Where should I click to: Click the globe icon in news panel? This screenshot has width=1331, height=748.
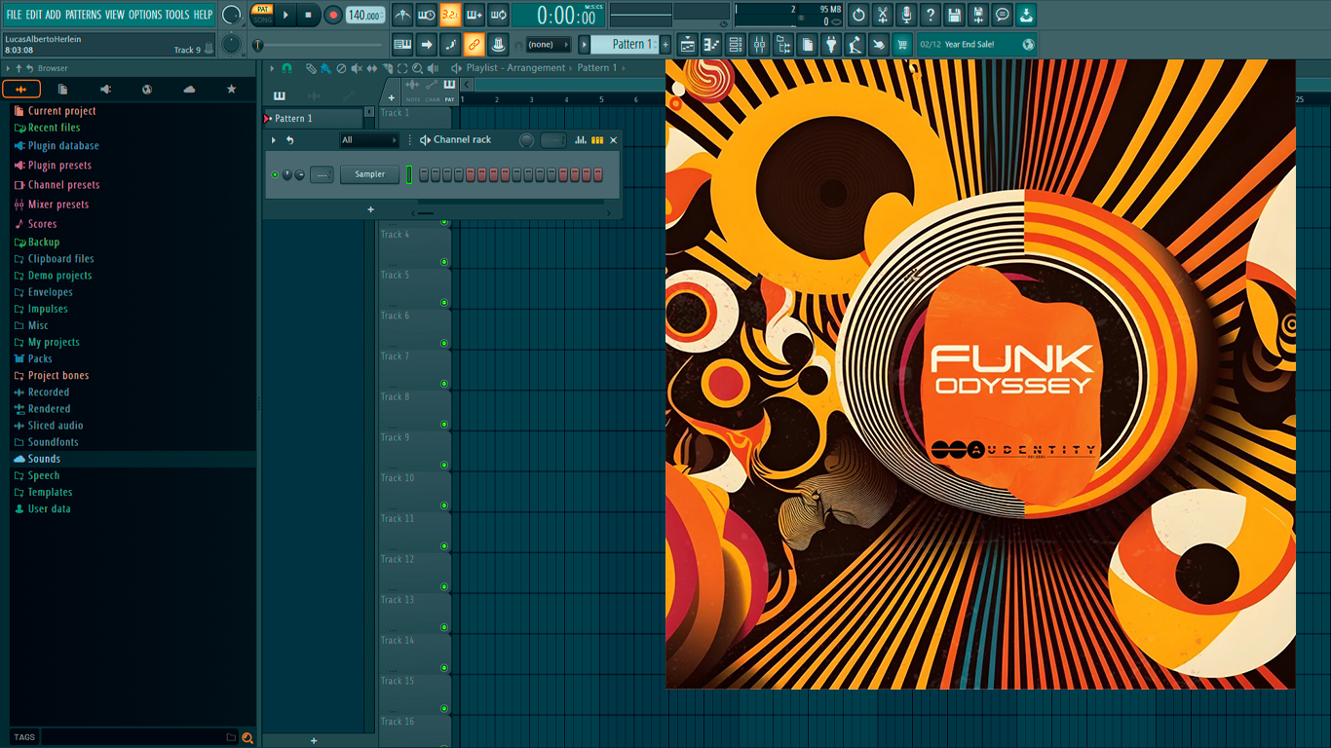click(x=1028, y=44)
